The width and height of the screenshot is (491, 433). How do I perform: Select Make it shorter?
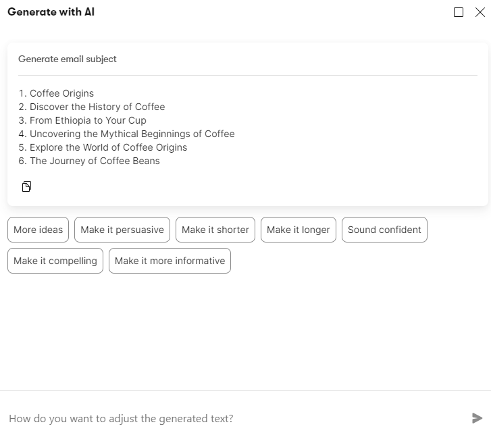(215, 230)
